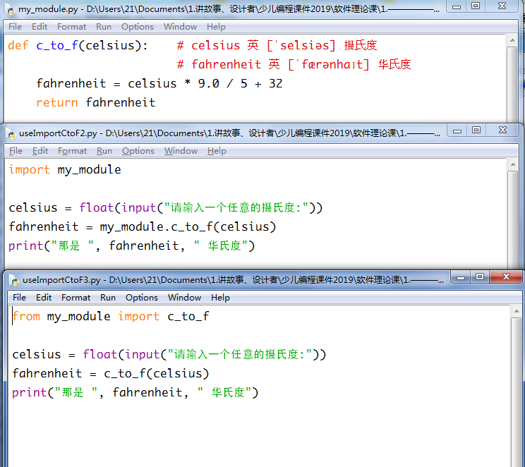Open File menu in my_module.py window
525x467 pixels.
pos(15,26)
